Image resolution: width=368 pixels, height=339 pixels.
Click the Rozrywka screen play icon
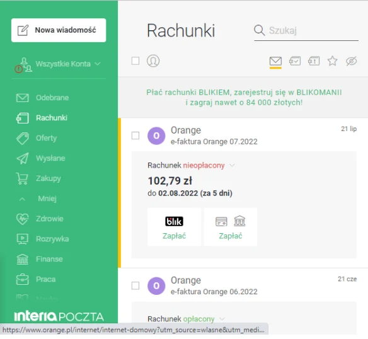pos(22,239)
